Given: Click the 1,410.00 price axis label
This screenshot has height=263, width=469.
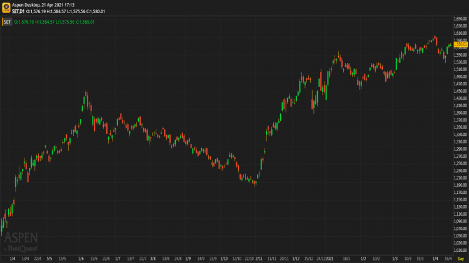Looking at the screenshot, I should (460, 105).
